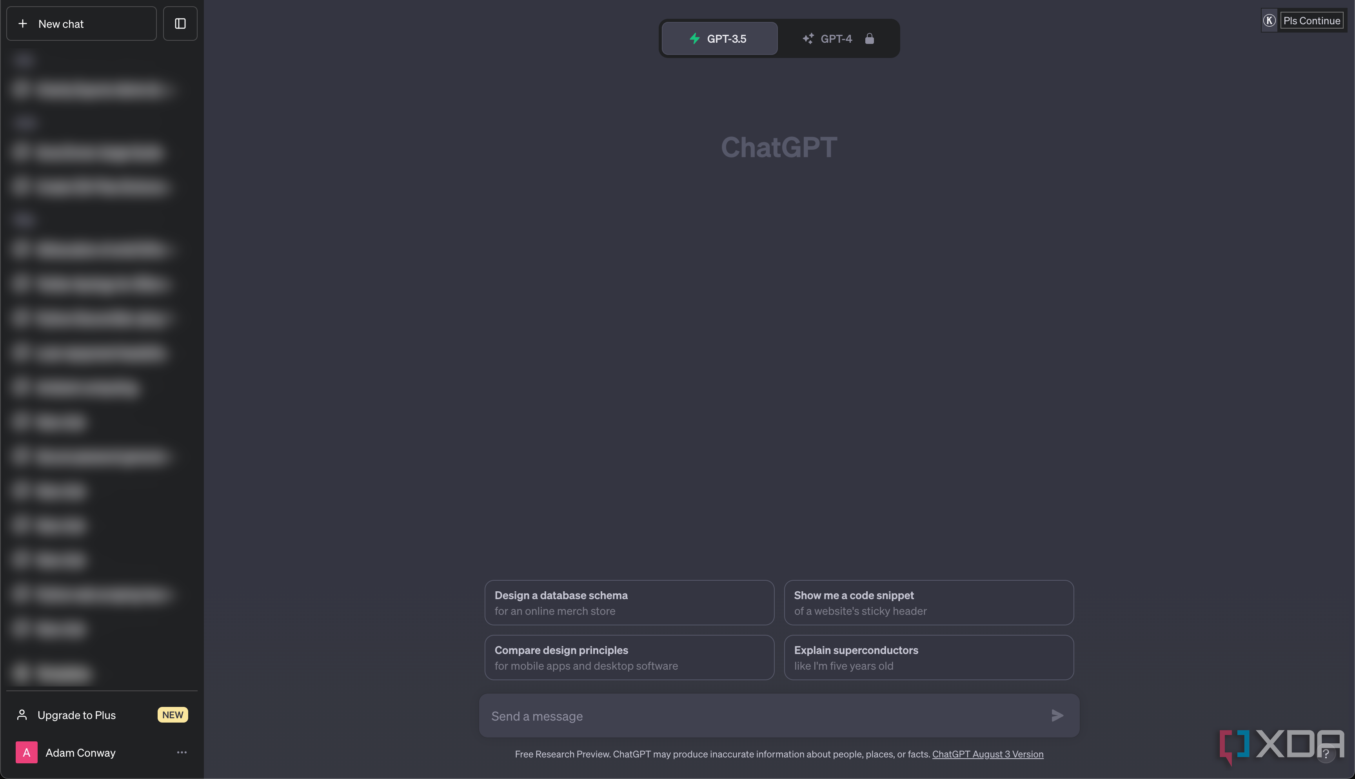Choose the Design a database schema prompt
The image size is (1355, 779).
coord(629,602)
